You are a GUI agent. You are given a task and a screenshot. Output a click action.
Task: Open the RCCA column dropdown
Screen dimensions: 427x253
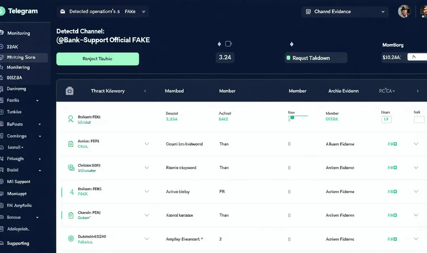click(387, 91)
